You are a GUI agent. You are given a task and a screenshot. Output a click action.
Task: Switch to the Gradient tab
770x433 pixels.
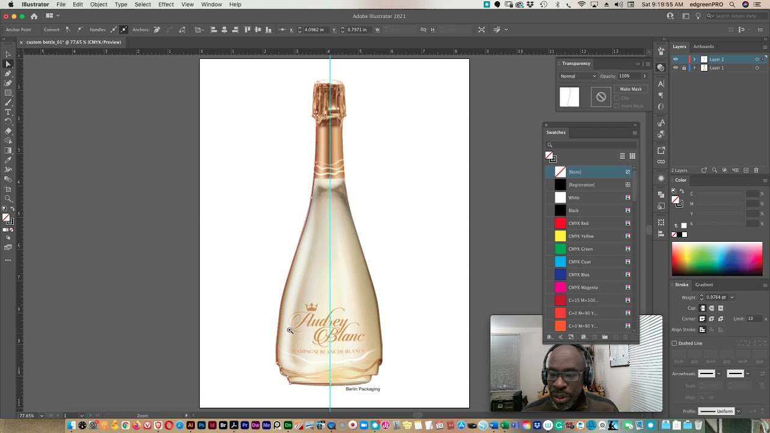click(x=704, y=284)
